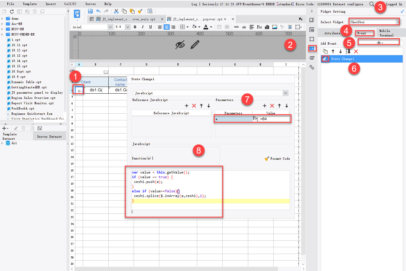This screenshot has width=406, height=271.
Task: Open widget settings in the right sidebar
Action: [x=312, y=48]
